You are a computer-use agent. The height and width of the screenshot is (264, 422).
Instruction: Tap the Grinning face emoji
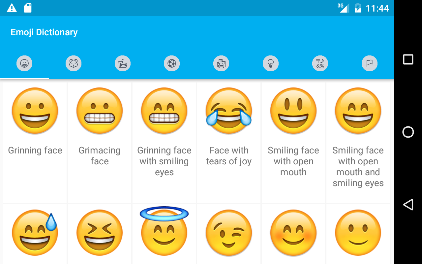coord(35,143)
